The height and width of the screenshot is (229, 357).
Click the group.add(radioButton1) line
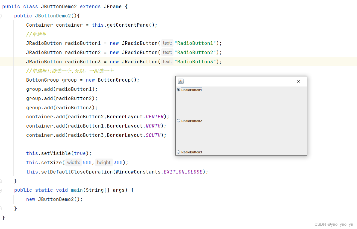pyautogui.click(x=62, y=89)
